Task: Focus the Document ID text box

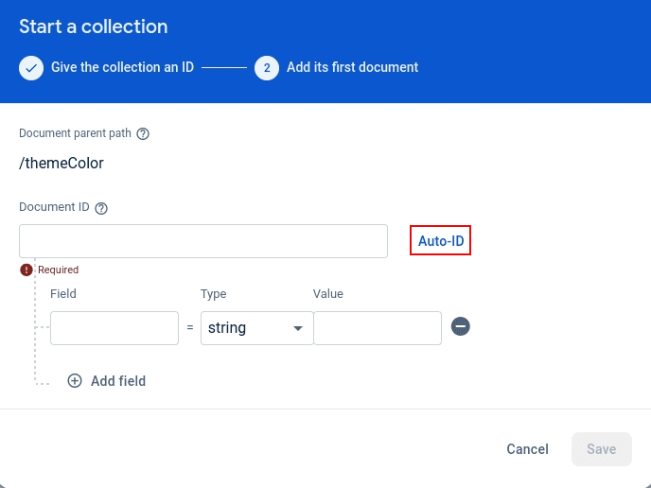Action: pos(203,241)
